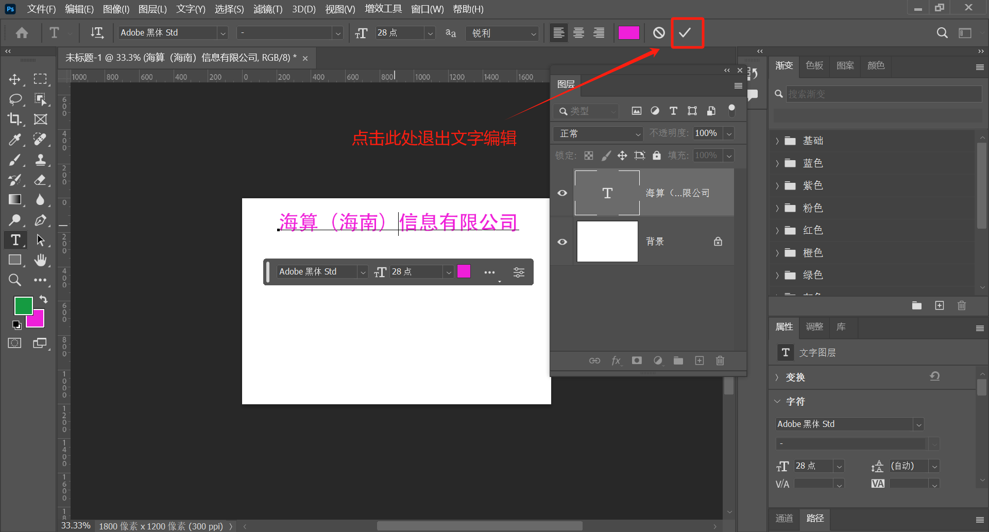
Task: Select the Pen tool
Action: 40,220
